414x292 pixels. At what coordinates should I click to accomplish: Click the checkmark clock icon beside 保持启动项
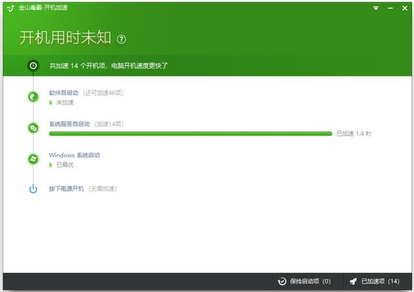click(282, 282)
